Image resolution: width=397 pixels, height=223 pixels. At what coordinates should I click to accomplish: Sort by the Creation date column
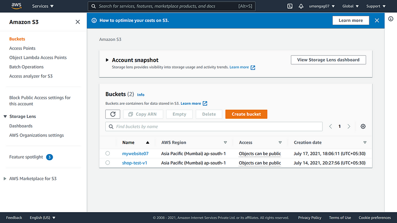pyautogui.click(x=330, y=142)
